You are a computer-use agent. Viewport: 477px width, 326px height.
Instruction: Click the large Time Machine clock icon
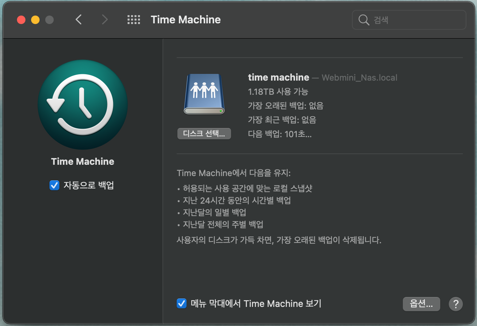click(x=83, y=105)
